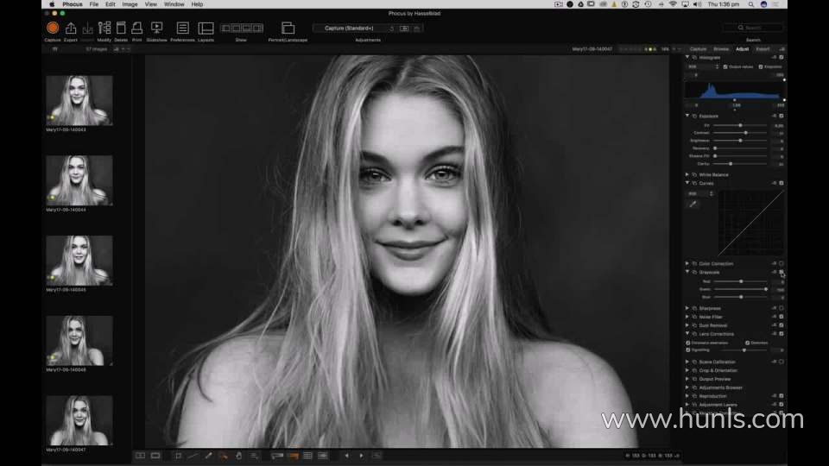
Task: Open the Export tool
Action: pyautogui.click(x=70, y=28)
